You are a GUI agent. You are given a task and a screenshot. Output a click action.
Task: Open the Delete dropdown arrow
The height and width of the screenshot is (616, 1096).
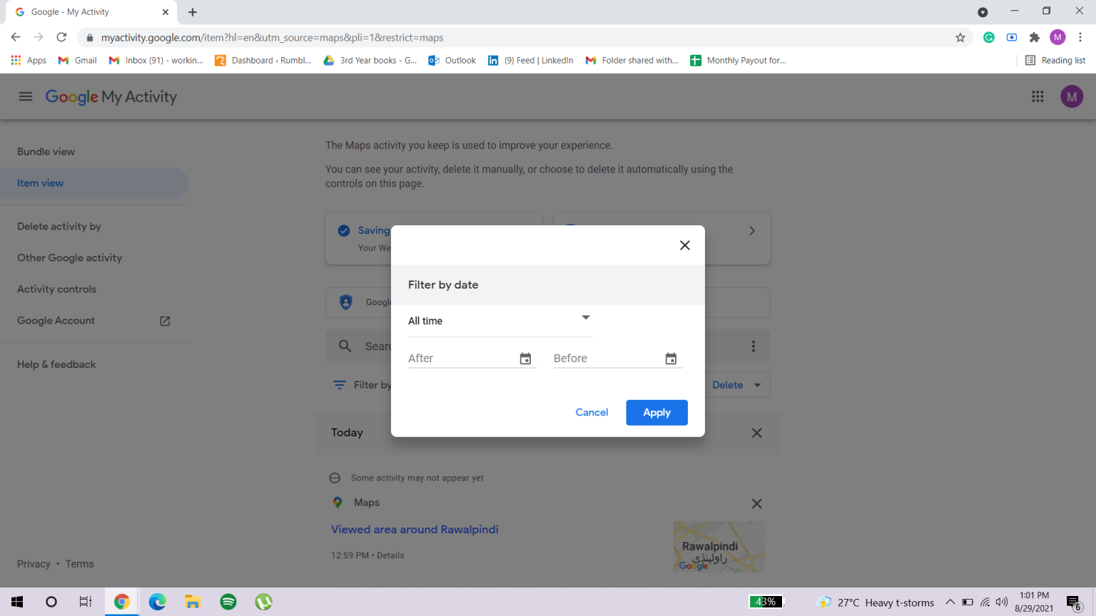pos(758,384)
